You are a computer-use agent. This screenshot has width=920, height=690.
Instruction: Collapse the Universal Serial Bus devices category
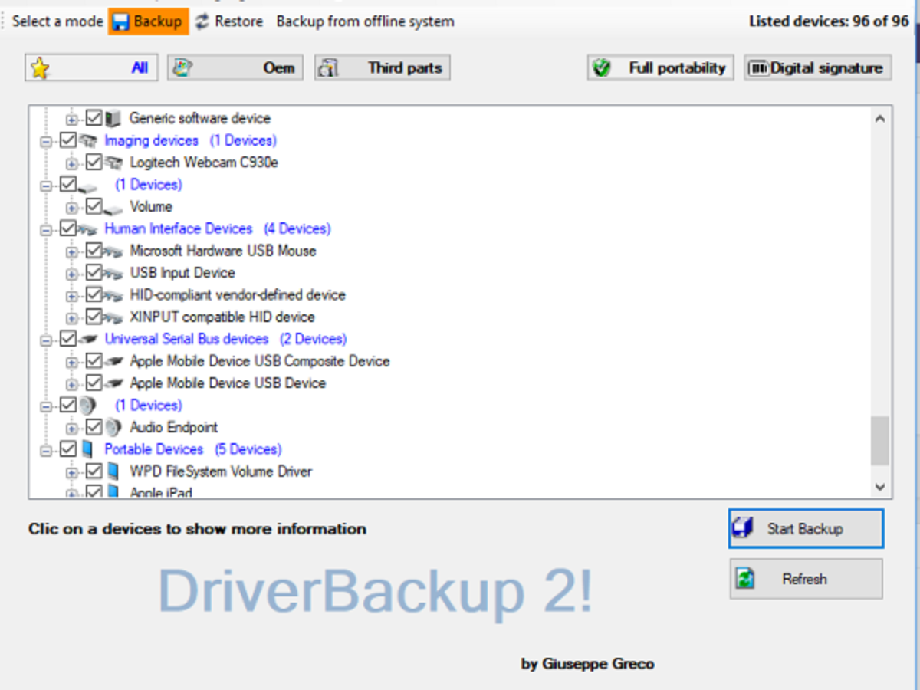46,340
